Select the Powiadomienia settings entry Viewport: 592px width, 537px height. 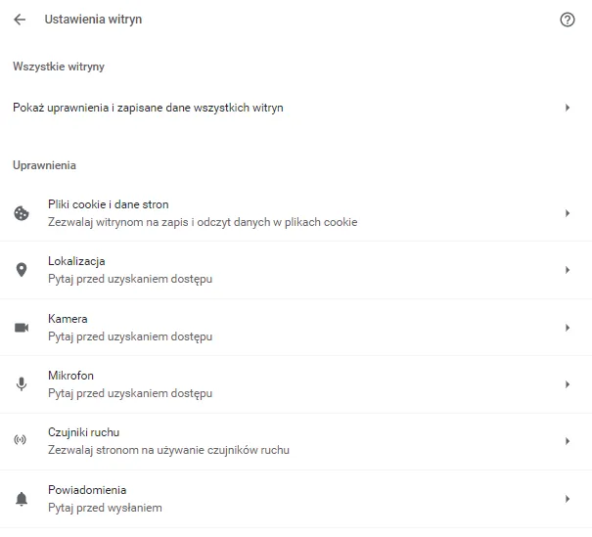(87, 490)
